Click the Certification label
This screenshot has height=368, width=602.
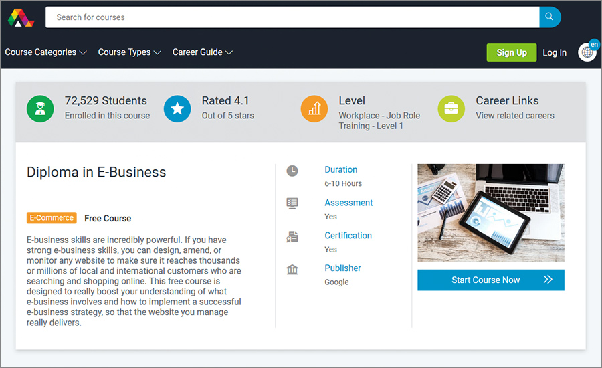[x=348, y=235]
